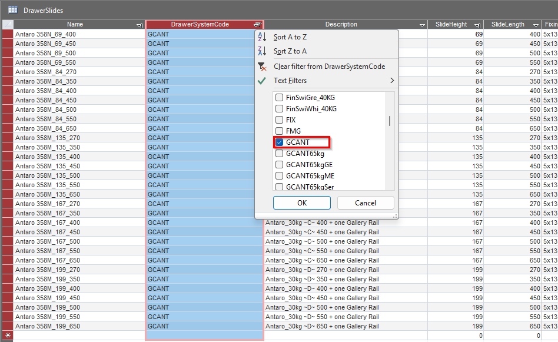Click the Sort A to Z icon
This screenshot has width=558, height=342.
[x=262, y=37]
